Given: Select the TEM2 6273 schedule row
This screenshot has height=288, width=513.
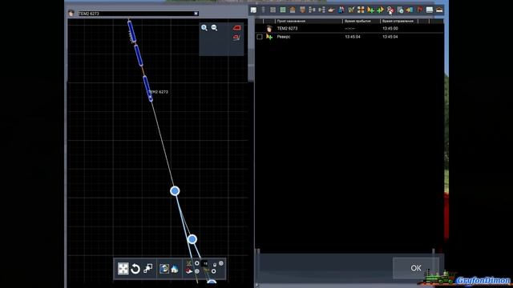Looking at the screenshot, I should pyautogui.click(x=349, y=29).
